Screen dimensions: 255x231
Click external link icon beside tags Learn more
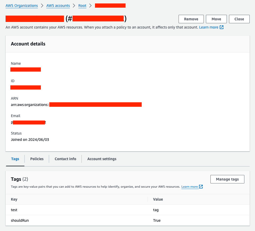[x=201, y=187]
